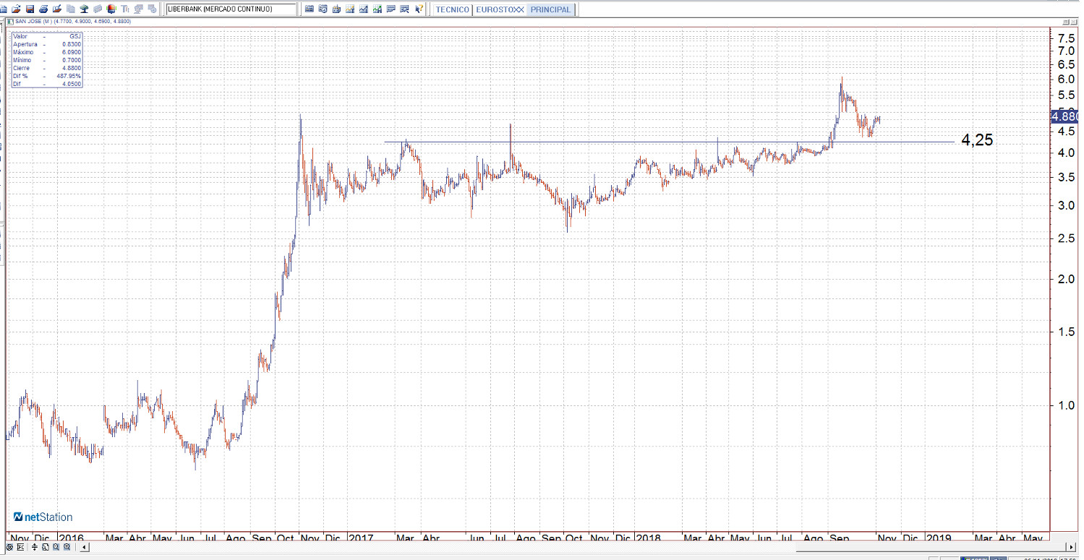The image size is (1084, 560).
Task: Switch to the EUROSTOXX tab
Action: click(x=500, y=10)
